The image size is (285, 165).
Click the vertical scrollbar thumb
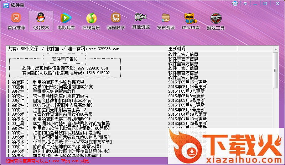(276, 70)
